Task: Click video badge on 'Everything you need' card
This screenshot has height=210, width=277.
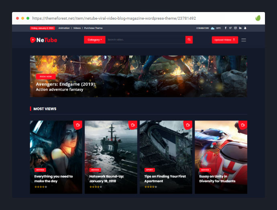Action: pos(78,125)
